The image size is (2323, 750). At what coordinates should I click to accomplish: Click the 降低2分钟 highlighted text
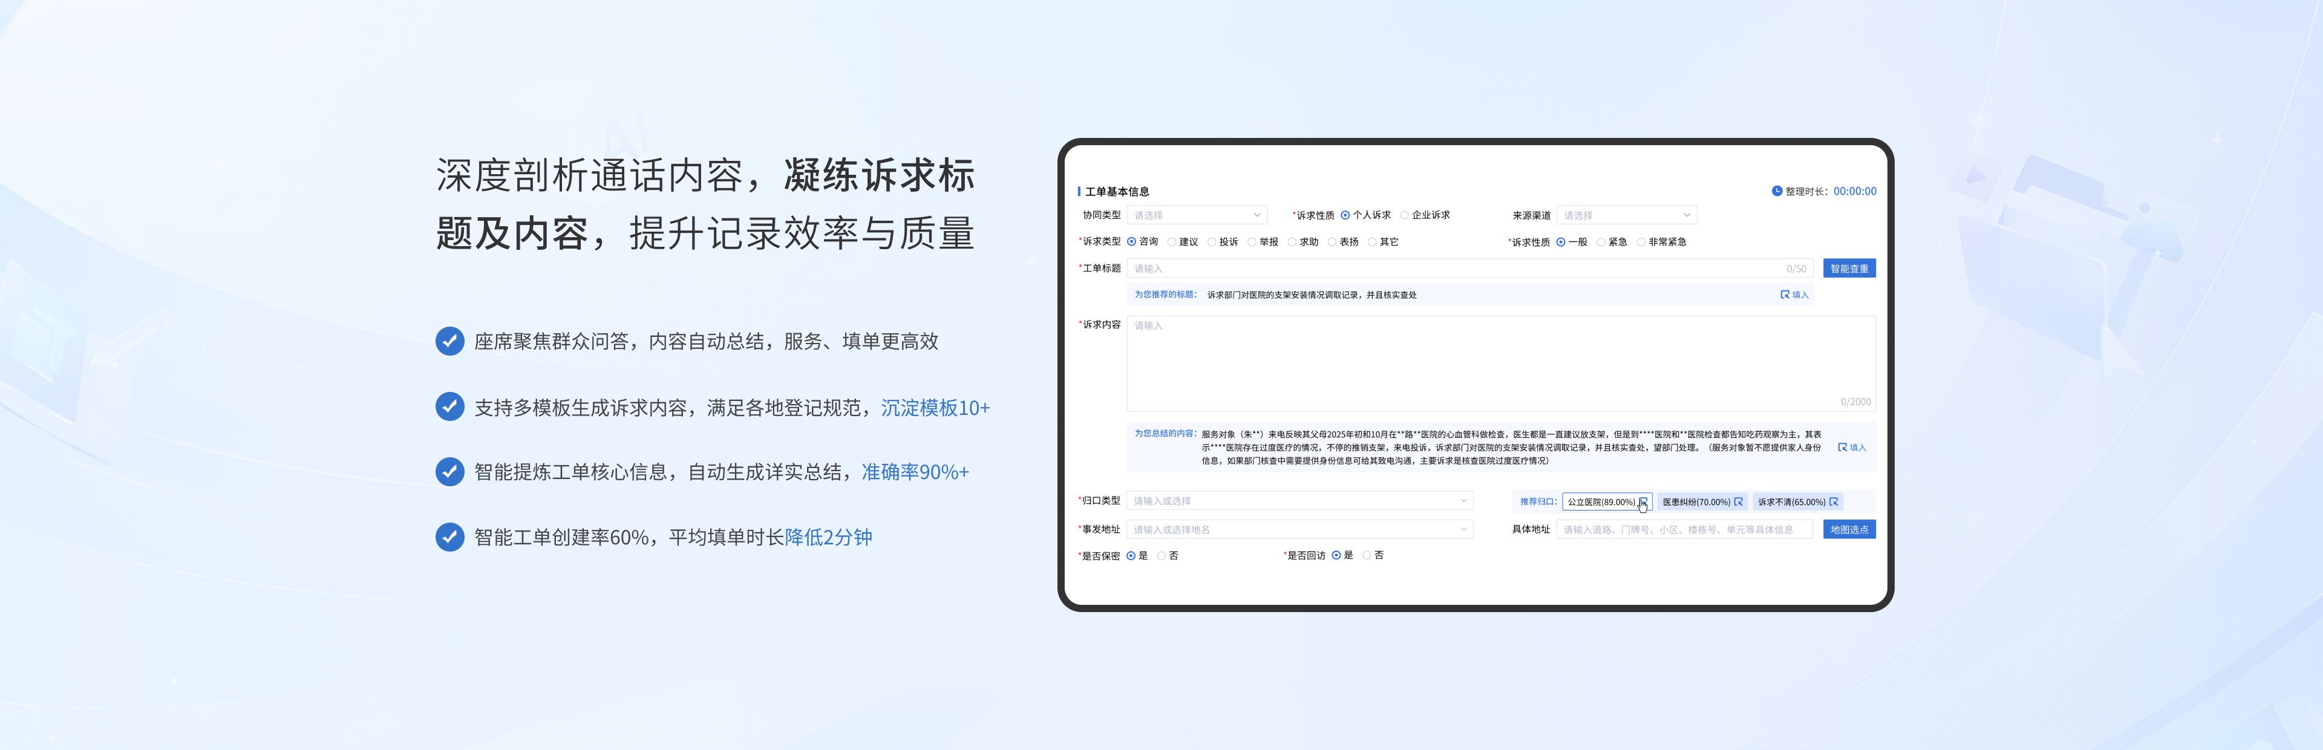tap(829, 537)
